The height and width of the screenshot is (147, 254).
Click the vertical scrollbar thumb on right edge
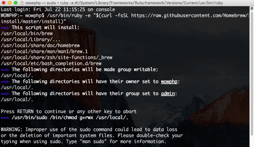tap(252, 73)
